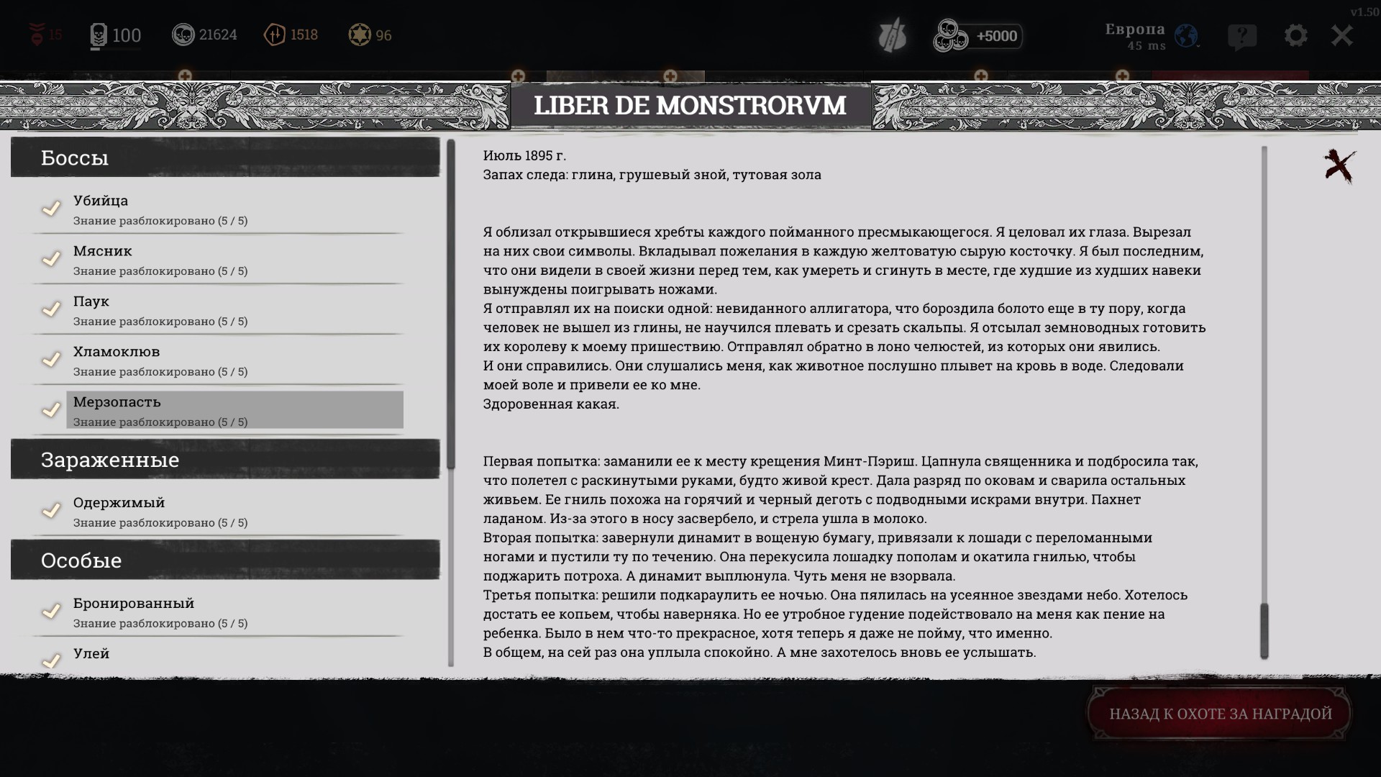
Task: Collapse the Особые category header
Action: (225, 560)
